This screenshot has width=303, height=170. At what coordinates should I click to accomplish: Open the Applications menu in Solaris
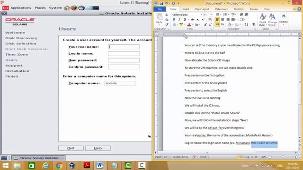pyautogui.click(x=21, y=8)
